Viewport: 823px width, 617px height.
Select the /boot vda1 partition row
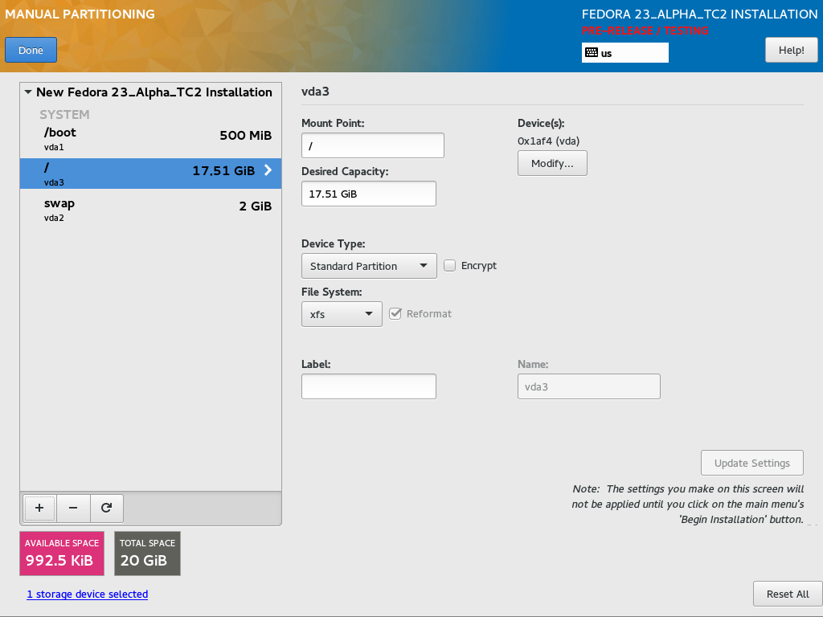click(150, 138)
